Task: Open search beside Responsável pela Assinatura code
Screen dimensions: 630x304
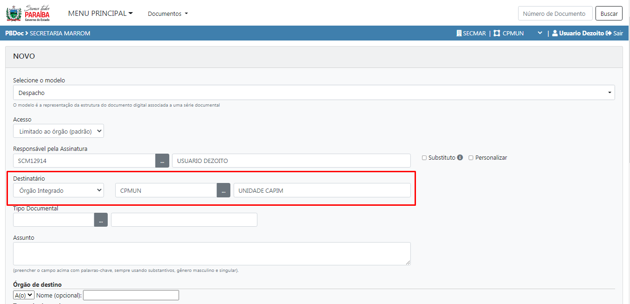Action: pos(162,161)
